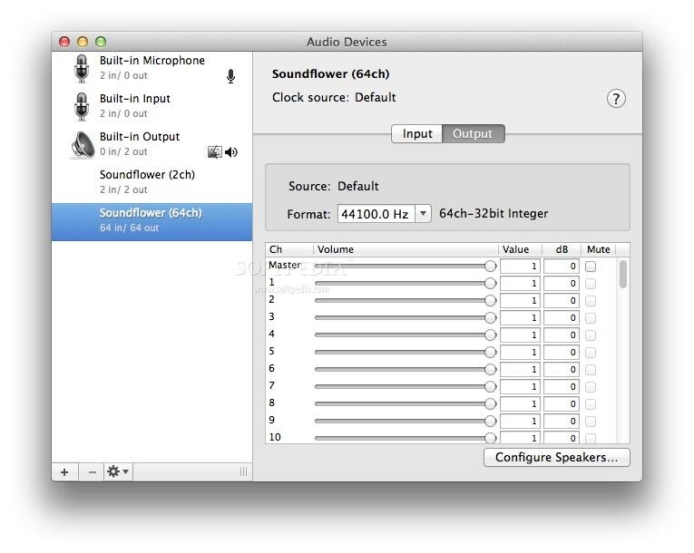The height and width of the screenshot is (553, 694).
Task: Click the Built-in Output speaker icon
Action: [83, 145]
